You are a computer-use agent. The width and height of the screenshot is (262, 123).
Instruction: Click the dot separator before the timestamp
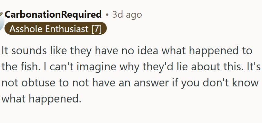pos(107,15)
